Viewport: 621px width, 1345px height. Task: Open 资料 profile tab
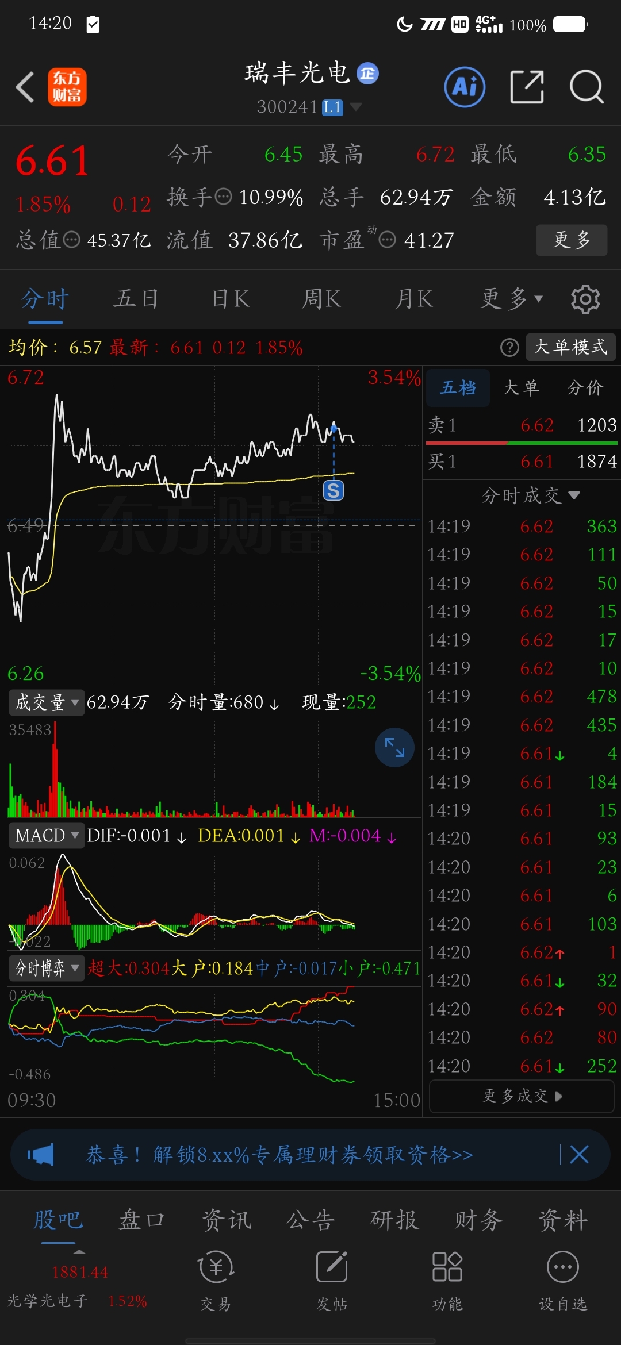(563, 1220)
